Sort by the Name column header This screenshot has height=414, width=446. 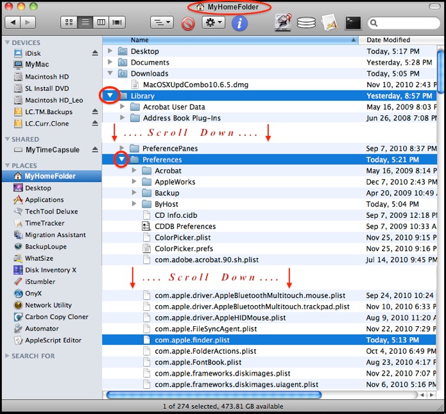point(230,40)
